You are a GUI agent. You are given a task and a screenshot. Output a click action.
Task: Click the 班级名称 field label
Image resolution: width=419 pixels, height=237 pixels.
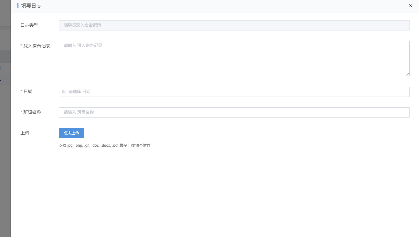pos(32,112)
